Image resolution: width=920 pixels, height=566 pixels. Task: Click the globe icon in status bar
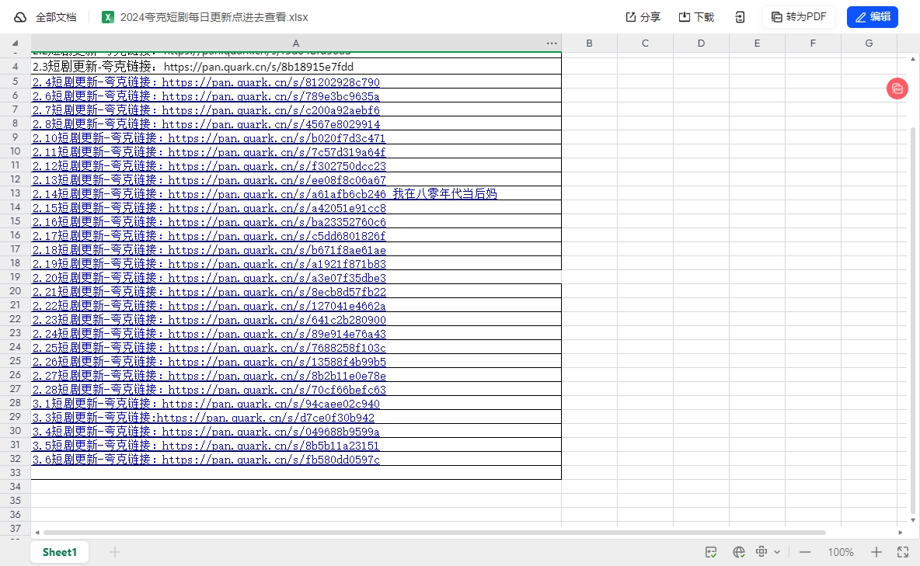[x=739, y=552]
